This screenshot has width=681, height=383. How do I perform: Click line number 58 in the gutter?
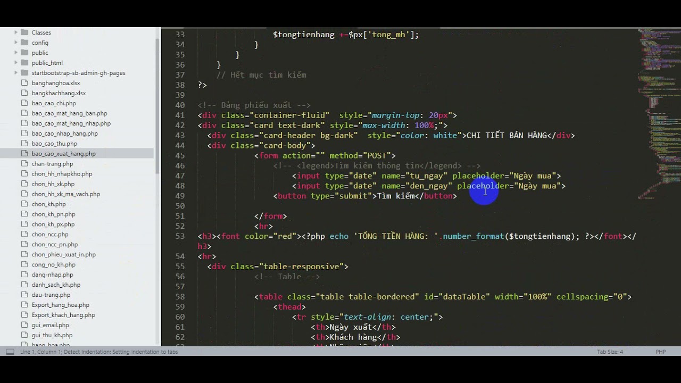[180, 297]
